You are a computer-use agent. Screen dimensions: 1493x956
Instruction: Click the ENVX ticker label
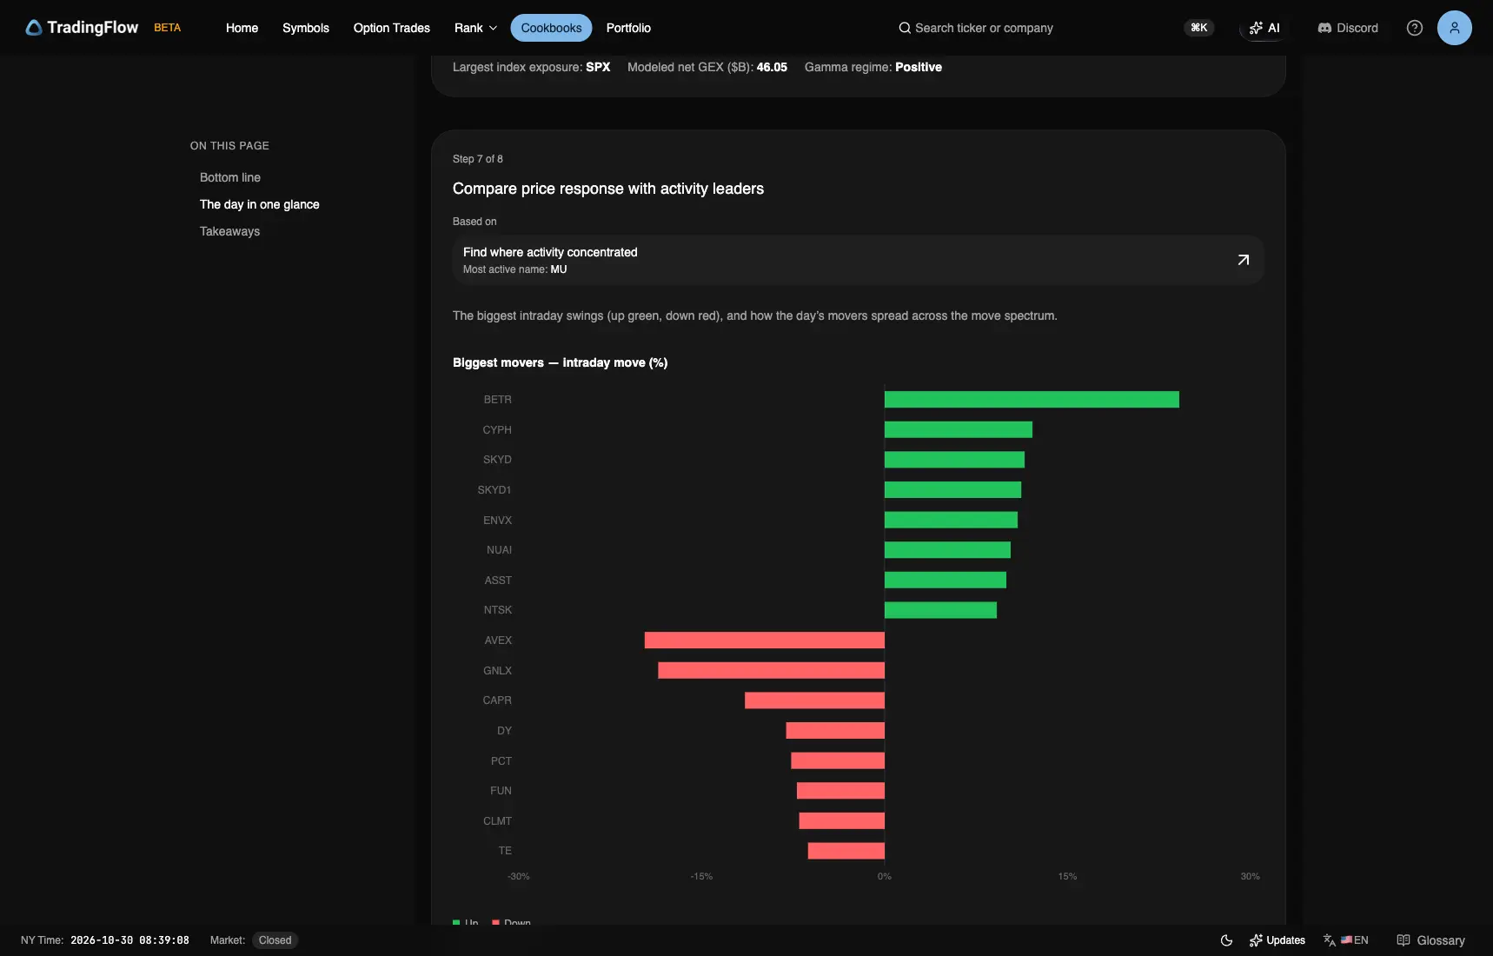click(x=497, y=521)
